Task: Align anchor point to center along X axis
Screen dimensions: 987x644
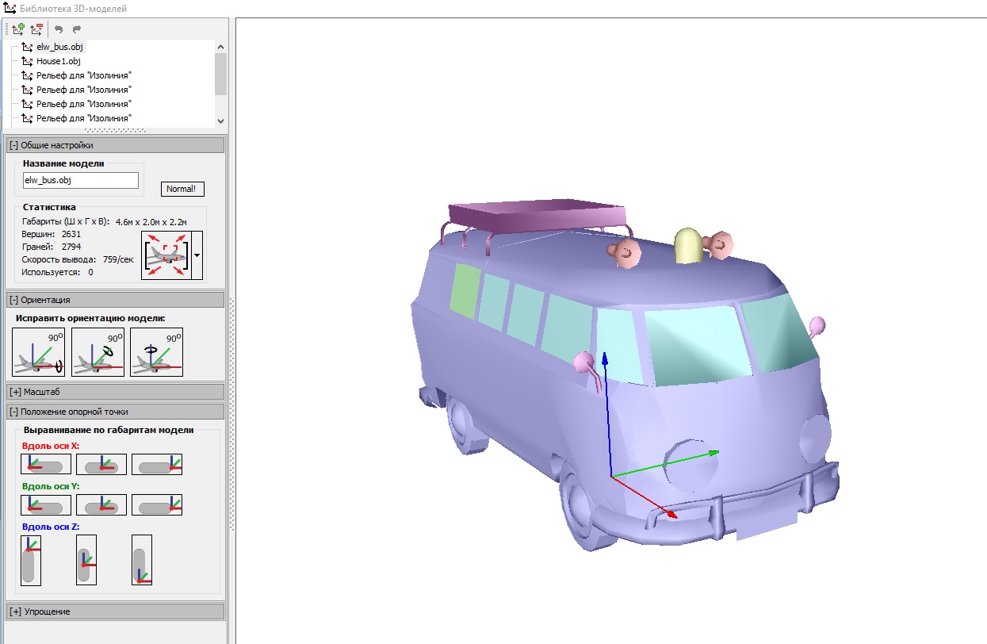Action: pos(101,464)
